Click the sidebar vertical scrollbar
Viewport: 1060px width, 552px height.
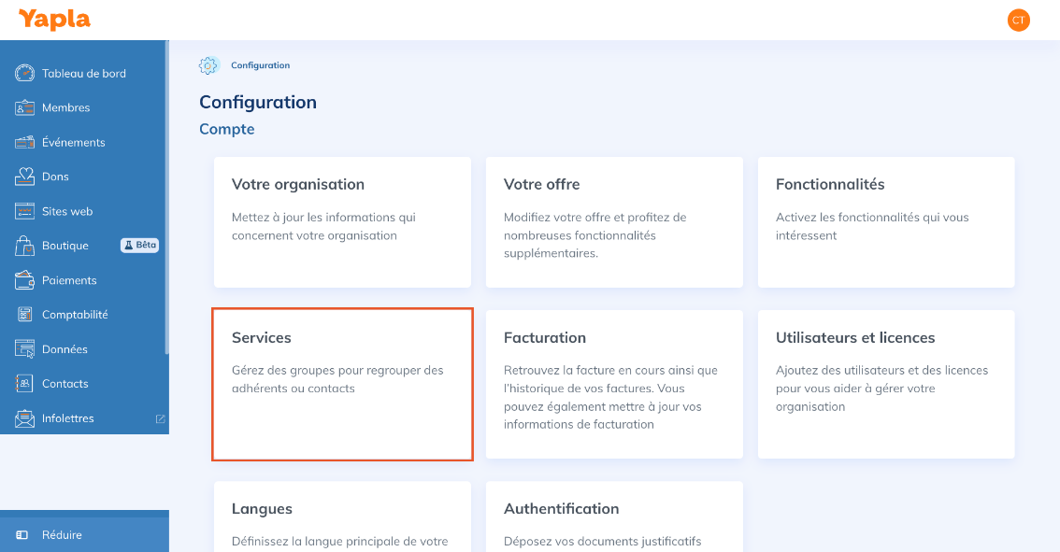166,197
